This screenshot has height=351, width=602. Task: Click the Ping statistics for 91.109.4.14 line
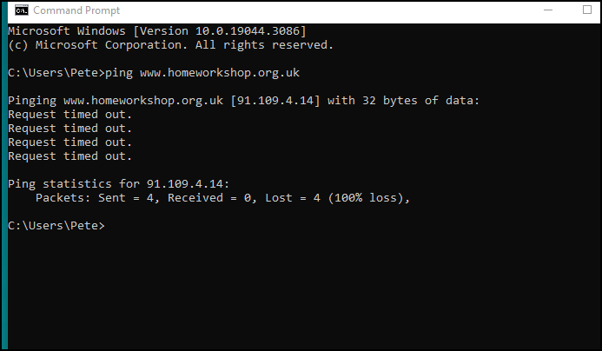coord(119,184)
